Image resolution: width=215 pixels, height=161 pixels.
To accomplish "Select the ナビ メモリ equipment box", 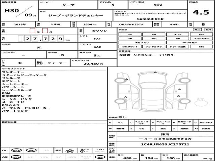I will click(x=142, y=43).
